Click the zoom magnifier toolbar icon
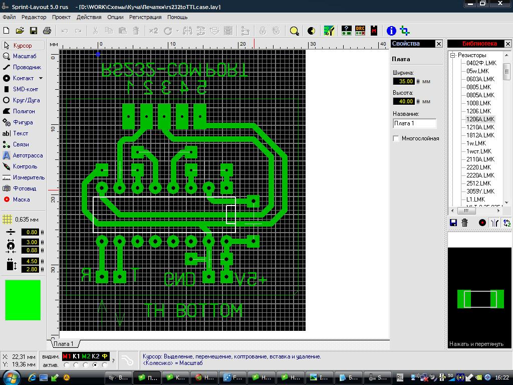 (x=294, y=31)
